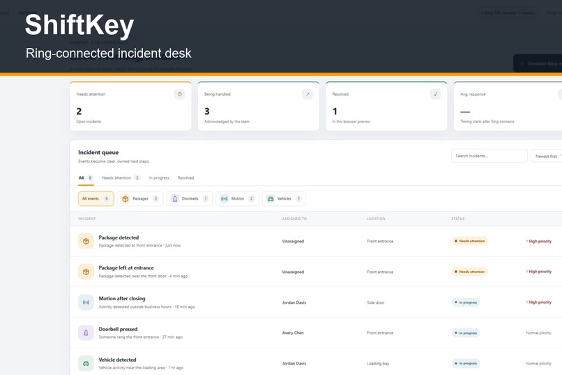Switch to the All tab
This screenshot has height=375, width=562.
[x=86, y=177]
